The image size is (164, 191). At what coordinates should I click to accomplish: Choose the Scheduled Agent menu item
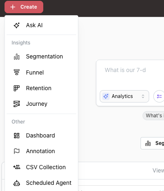pyautogui.click(x=41, y=183)
